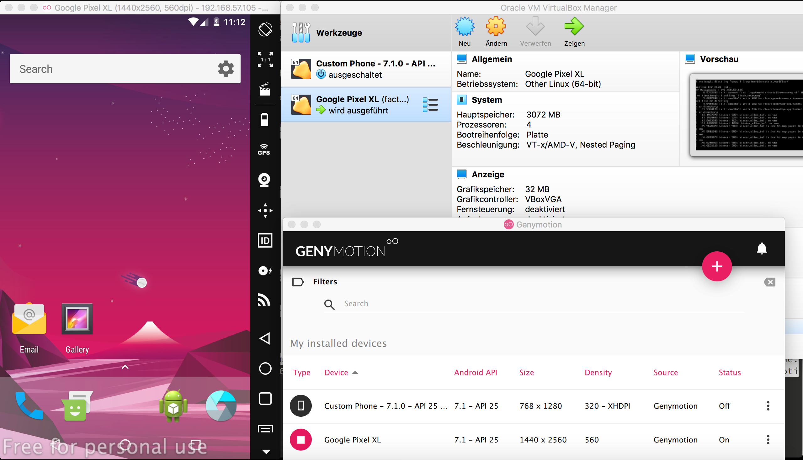Open the battery widget

[x=264, y=120]
